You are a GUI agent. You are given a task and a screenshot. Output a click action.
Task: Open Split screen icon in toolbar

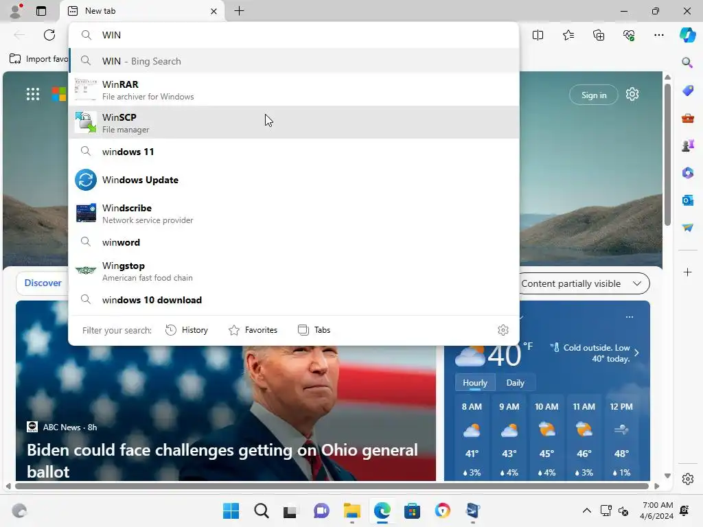point(538,35)
